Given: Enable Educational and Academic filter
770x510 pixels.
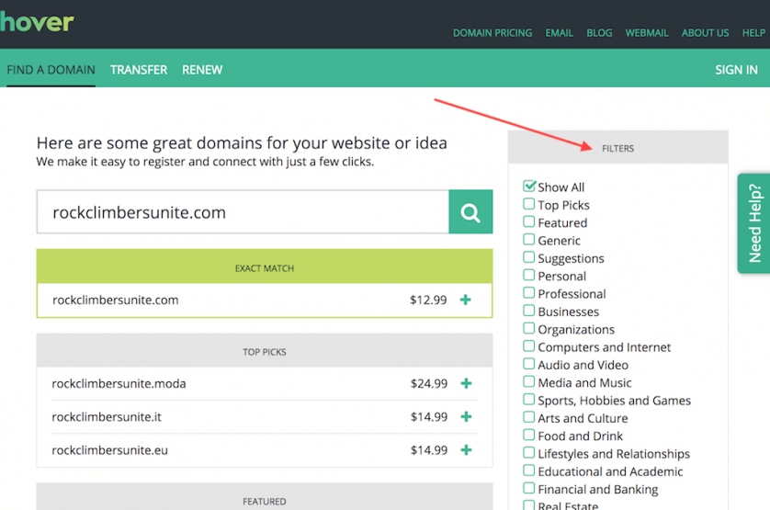Looking at the screenshot, I should [x=529, y=470].
